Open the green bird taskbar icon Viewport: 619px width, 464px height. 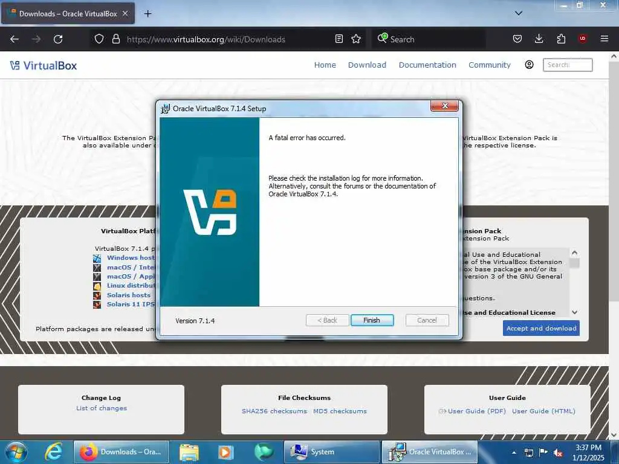point(263,452)
